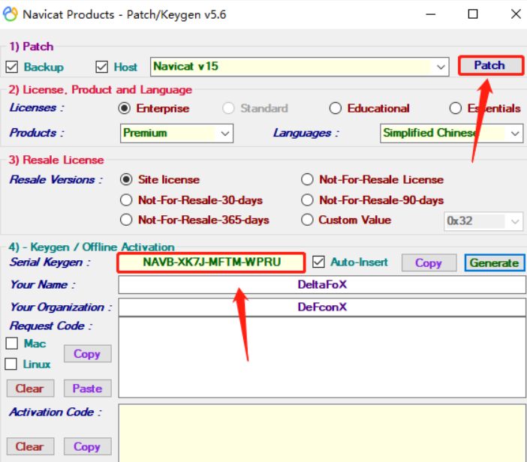Choose the Not-For-Resale-30-days option

[126, 200]
